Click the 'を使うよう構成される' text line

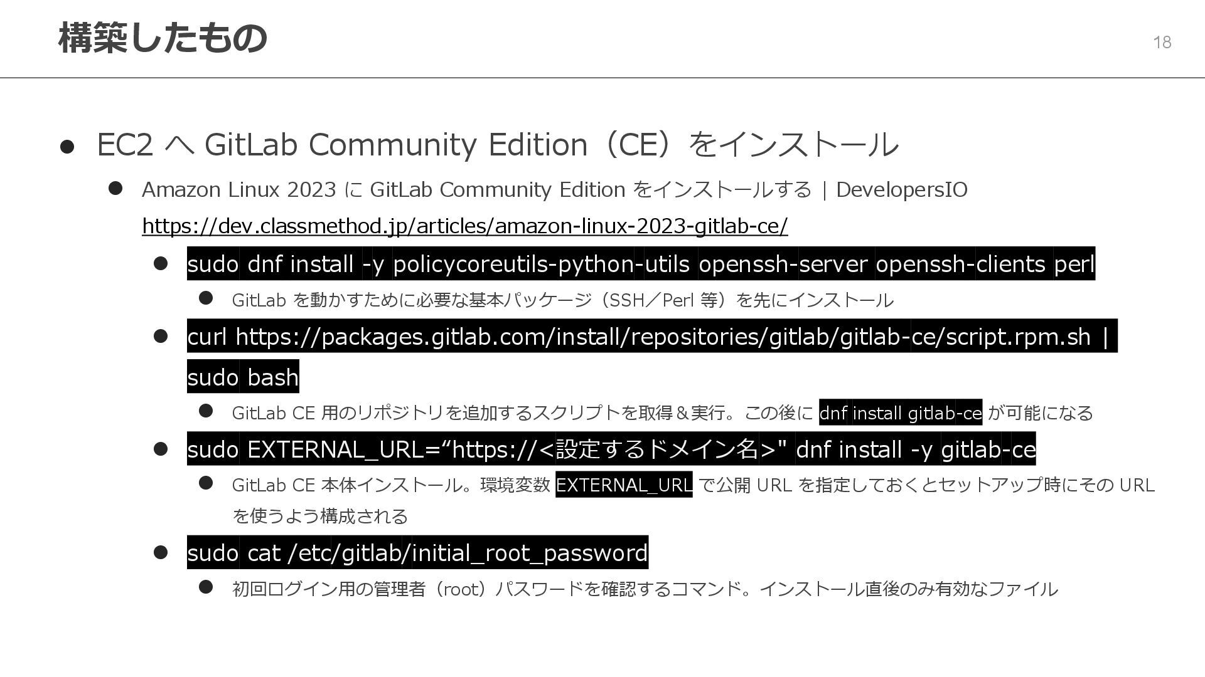[320, 517]
